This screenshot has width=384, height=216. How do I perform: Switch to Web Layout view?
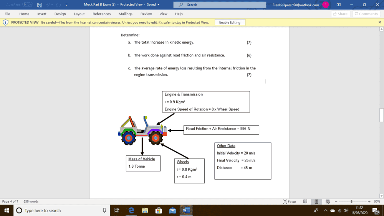click(x=328, y=201)
